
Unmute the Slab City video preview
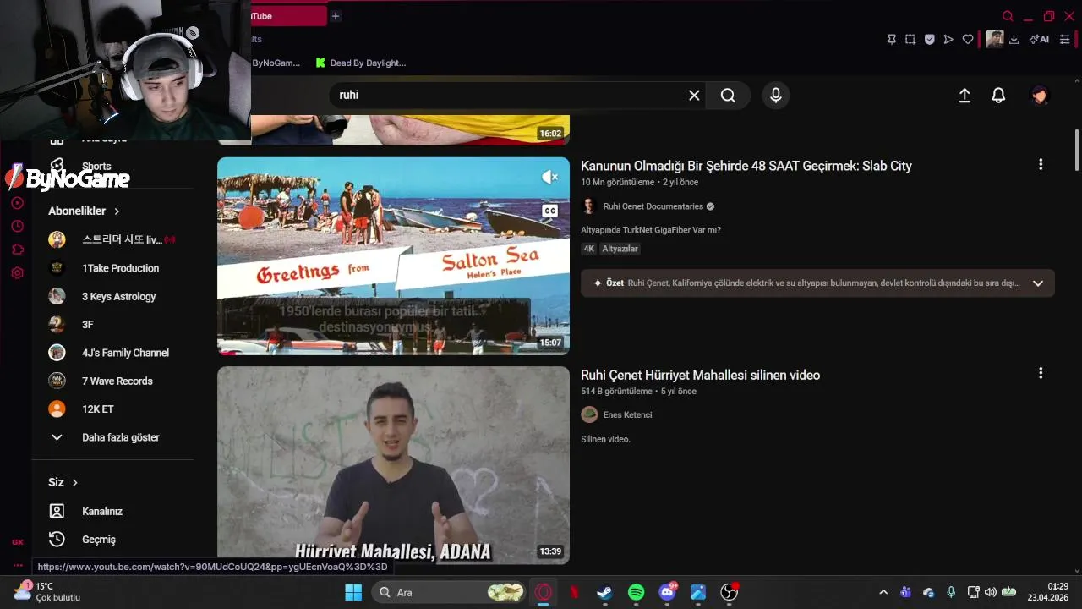click(x=550, y=177)
